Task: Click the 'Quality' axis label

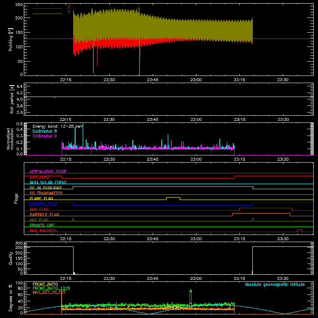Action: click(x=11, y=258)
